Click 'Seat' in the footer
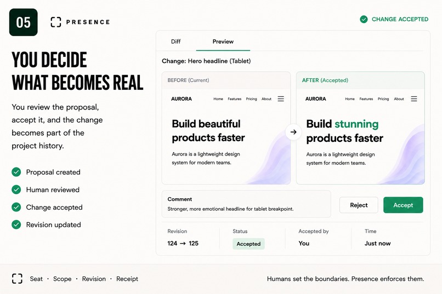 click(36, 279)
